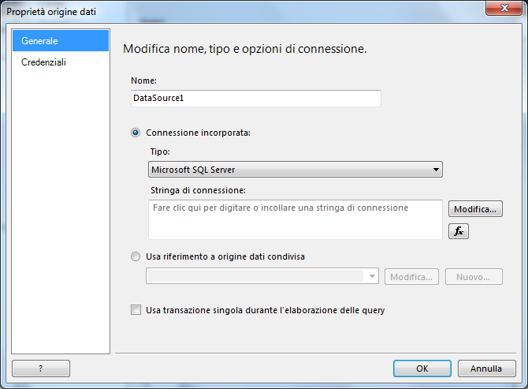Viewport: 528px width, 389px height.
Task: Expand the Microsoft SQL Server combo box
Action: coord(296,169)
